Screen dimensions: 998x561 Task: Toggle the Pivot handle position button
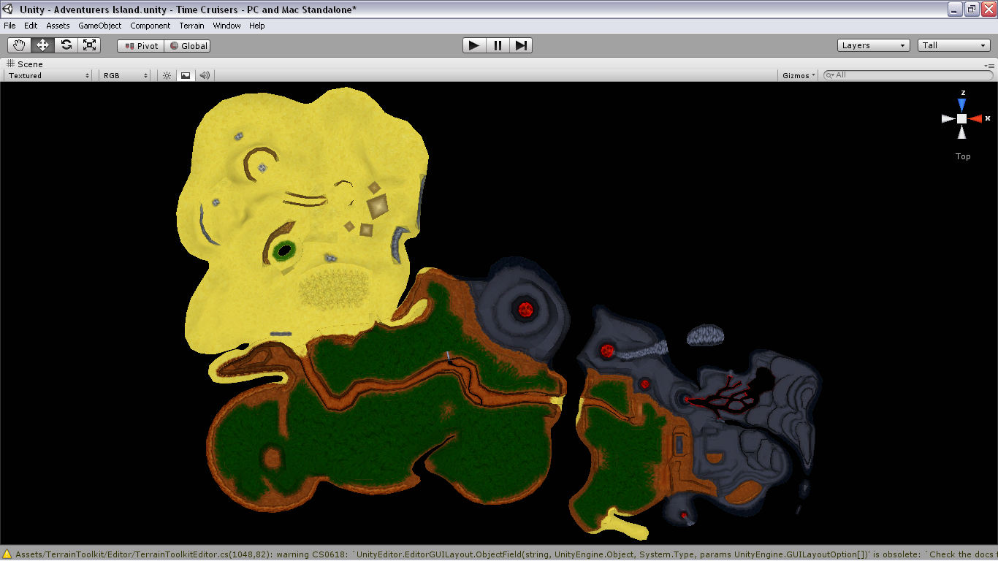(141, 45)
